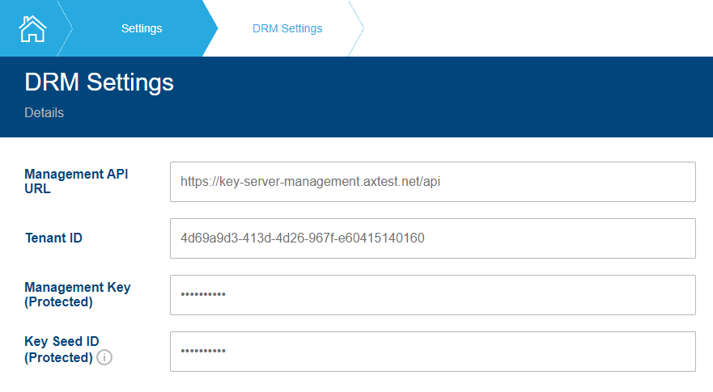Click empty breadcrumb bar right of DRM Settings
The height and width of the screenshot is (392, 713).
534,28
